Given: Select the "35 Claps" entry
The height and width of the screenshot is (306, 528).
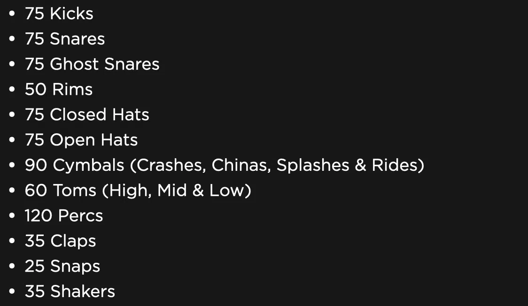Looking at the screenshot, I should (x=60, y=241).
